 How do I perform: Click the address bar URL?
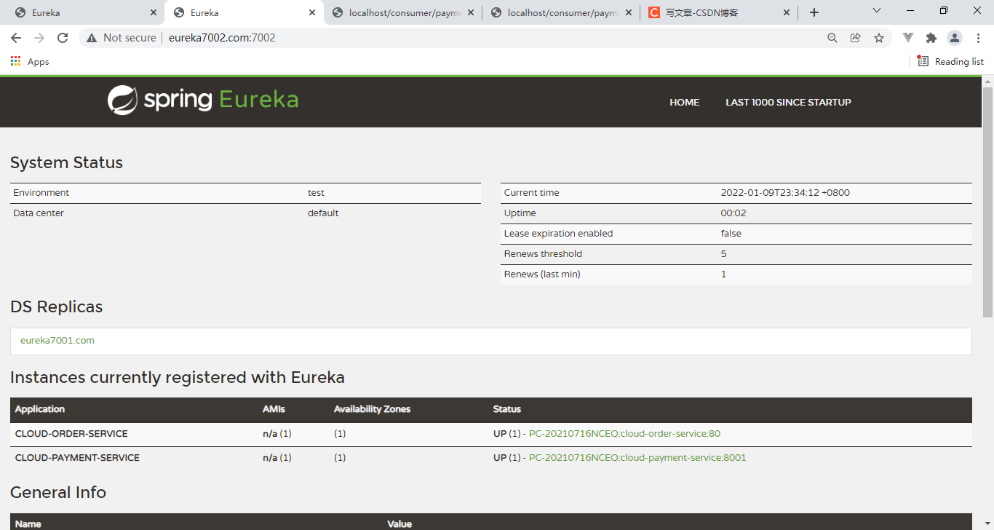[x=222, y=38]
